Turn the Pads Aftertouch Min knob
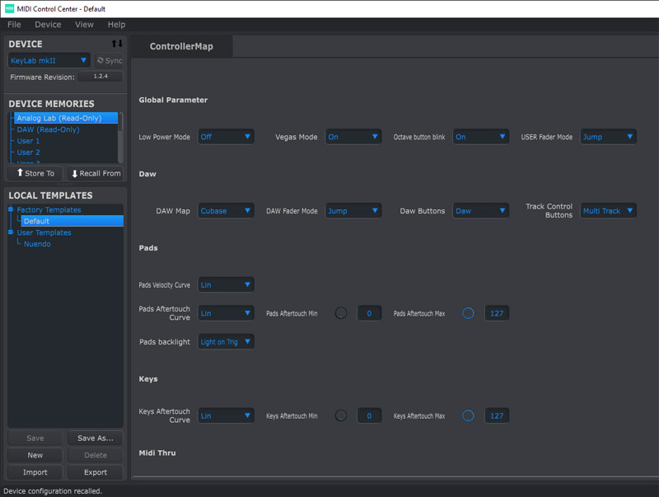The height and width of the screenshot is (497, 659). coord(341,313)
